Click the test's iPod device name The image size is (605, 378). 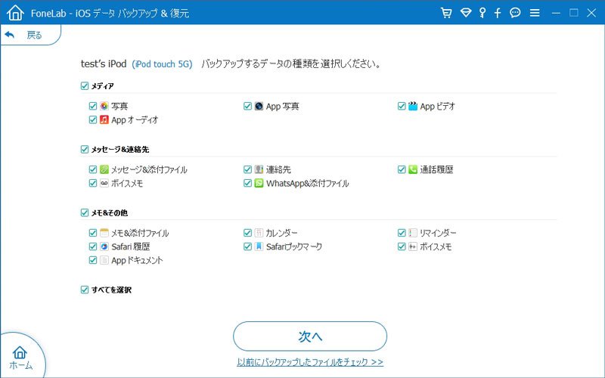pyautogui.click(x=104, y=64)
